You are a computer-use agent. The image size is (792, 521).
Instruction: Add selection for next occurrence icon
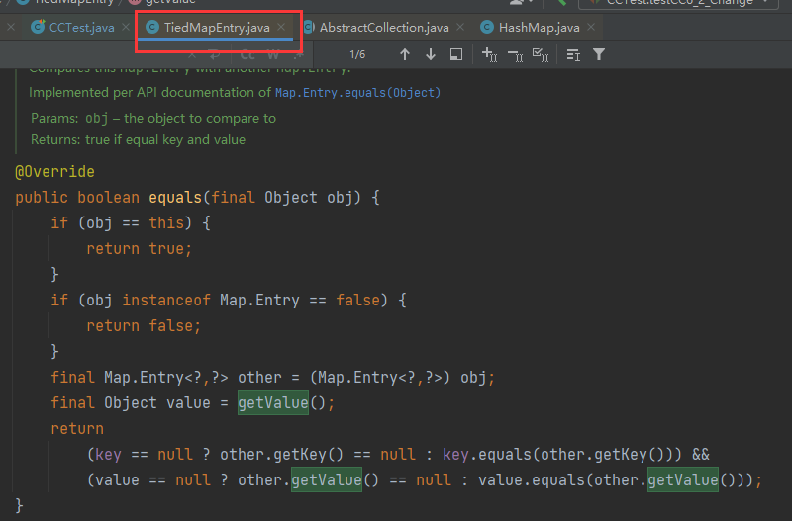click(x=489, y=54)
